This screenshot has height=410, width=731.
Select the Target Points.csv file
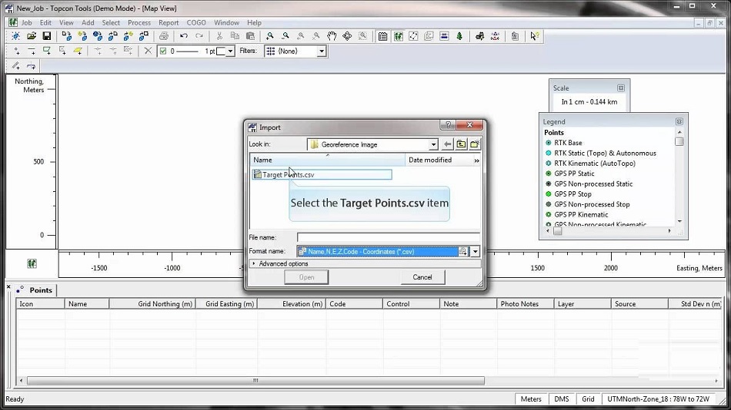tap(322, 174)
